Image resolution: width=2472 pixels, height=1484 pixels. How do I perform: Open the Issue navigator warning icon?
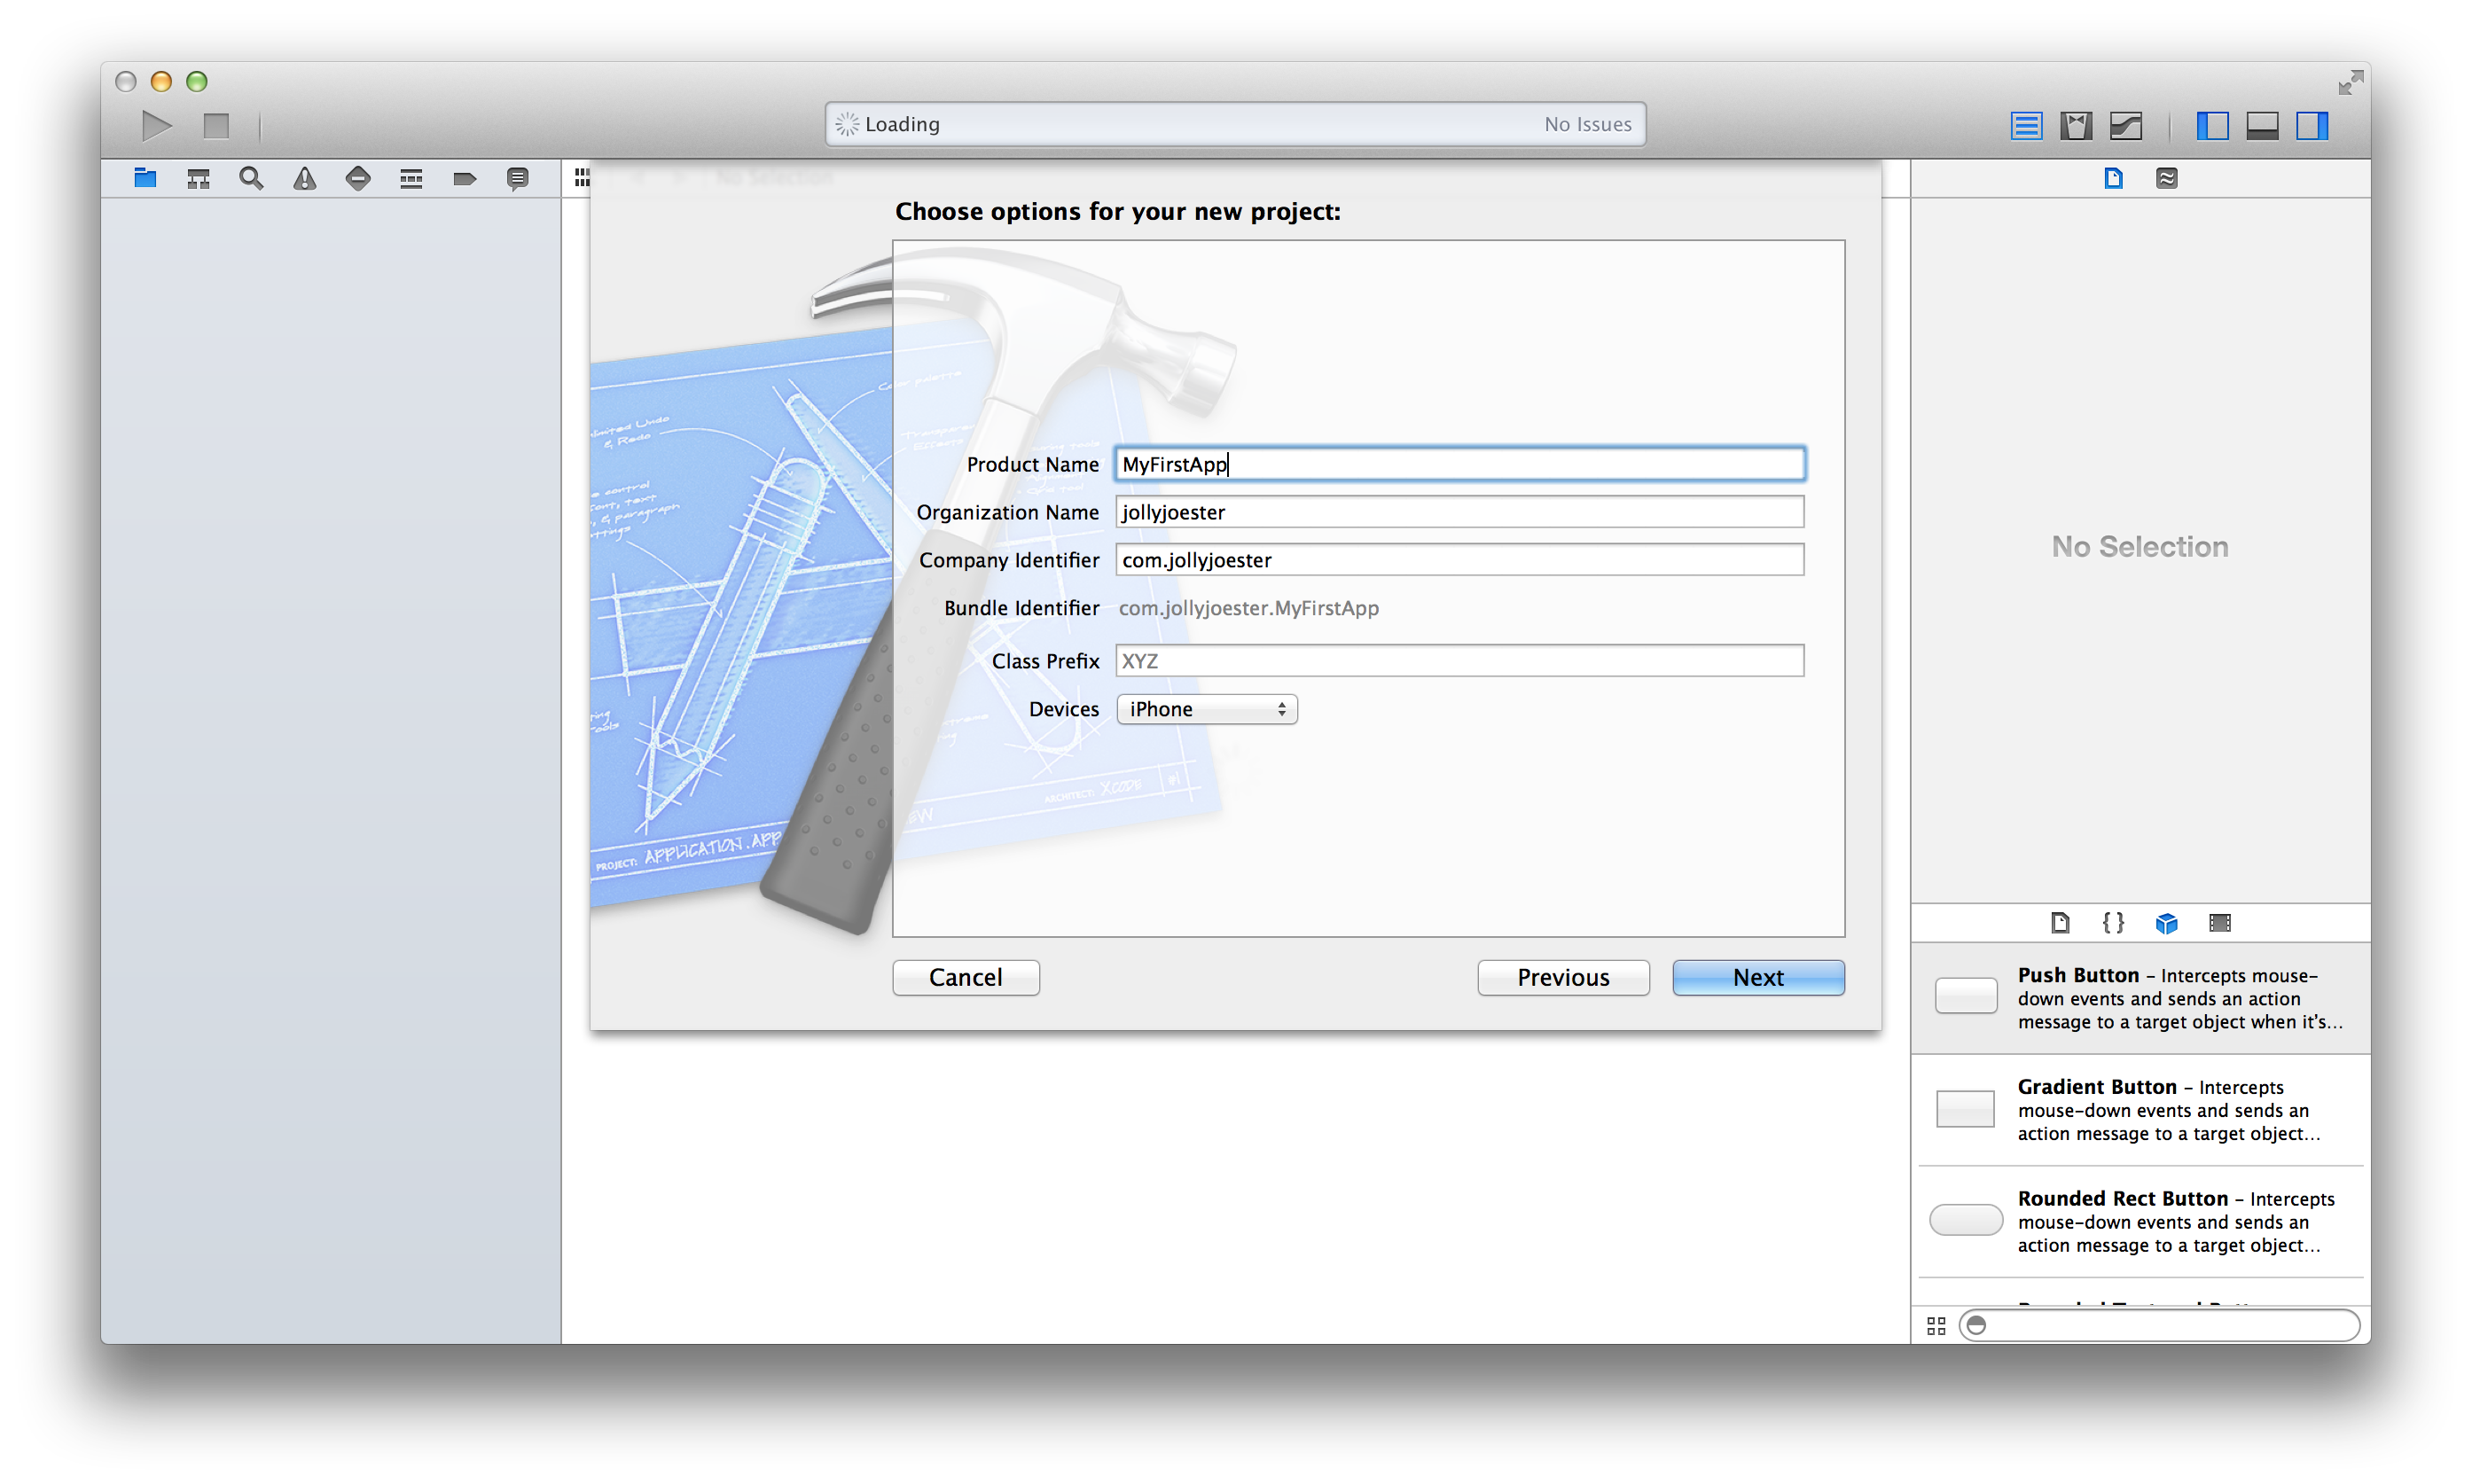[304, 178]
